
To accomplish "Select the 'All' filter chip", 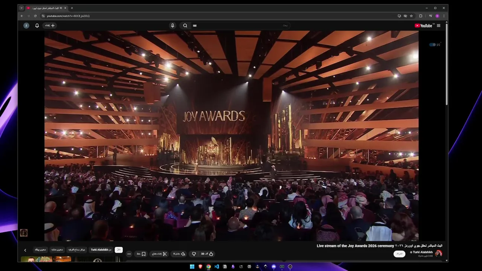I will click(119, 250).
